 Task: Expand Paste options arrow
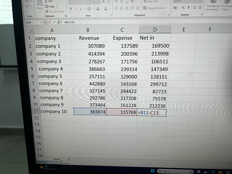40,11
